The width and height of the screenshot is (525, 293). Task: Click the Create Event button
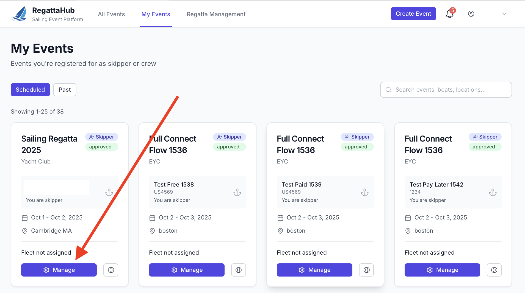point(413,13)
